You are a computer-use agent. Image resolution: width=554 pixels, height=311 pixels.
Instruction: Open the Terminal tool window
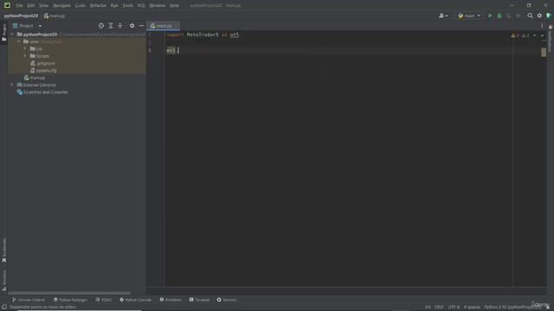[199, 300]
